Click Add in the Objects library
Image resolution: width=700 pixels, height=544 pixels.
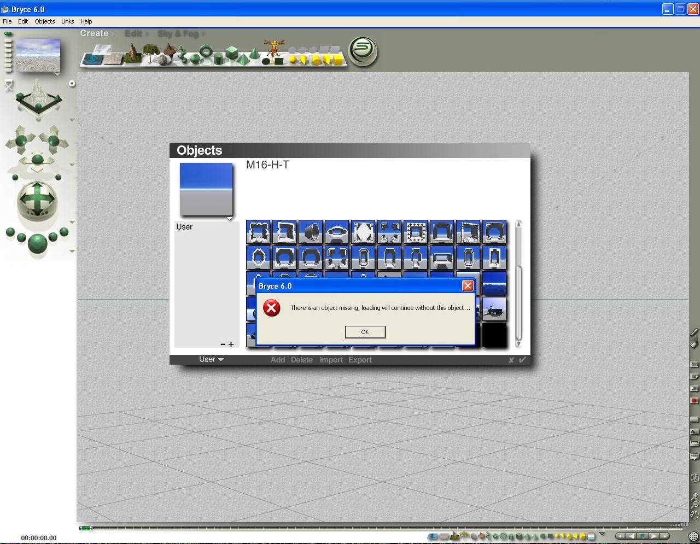point(278,360)
